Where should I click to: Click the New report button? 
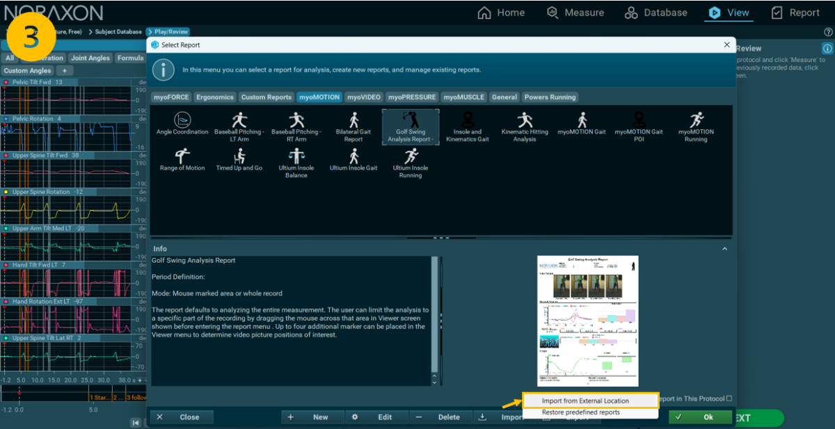pyautogui.click(x=313, y=417)
